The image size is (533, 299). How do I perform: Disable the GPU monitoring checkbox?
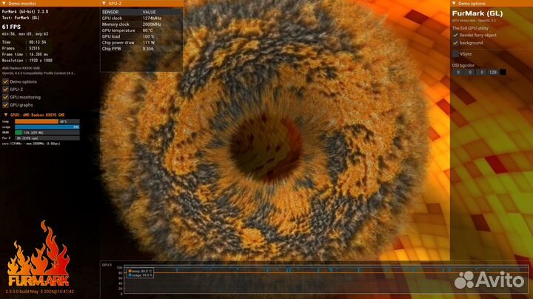click(5, 97)
